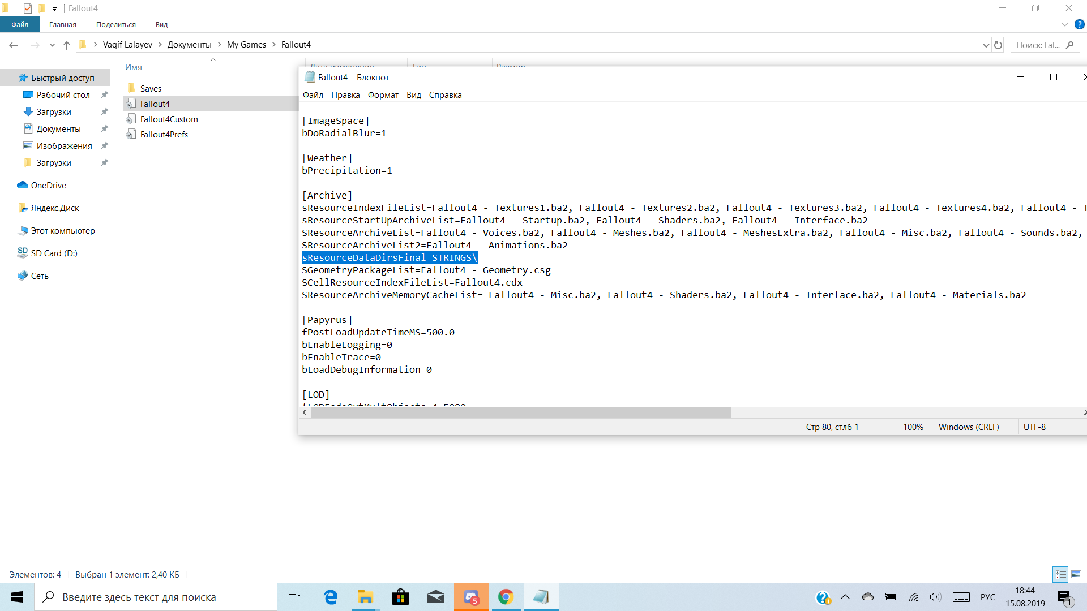Open Explorer help question mark icon

click(x=1079, y=25)
